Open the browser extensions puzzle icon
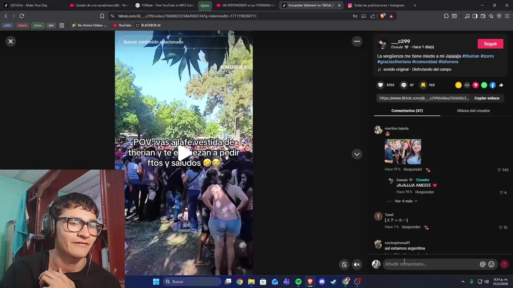The height and width of the screenshot is (288, 513). (446, 16)
